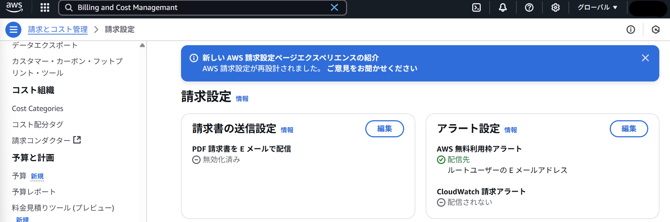Click the CloudWatch 請求アラート label
670x222 pixels.
tap(481, 191)
